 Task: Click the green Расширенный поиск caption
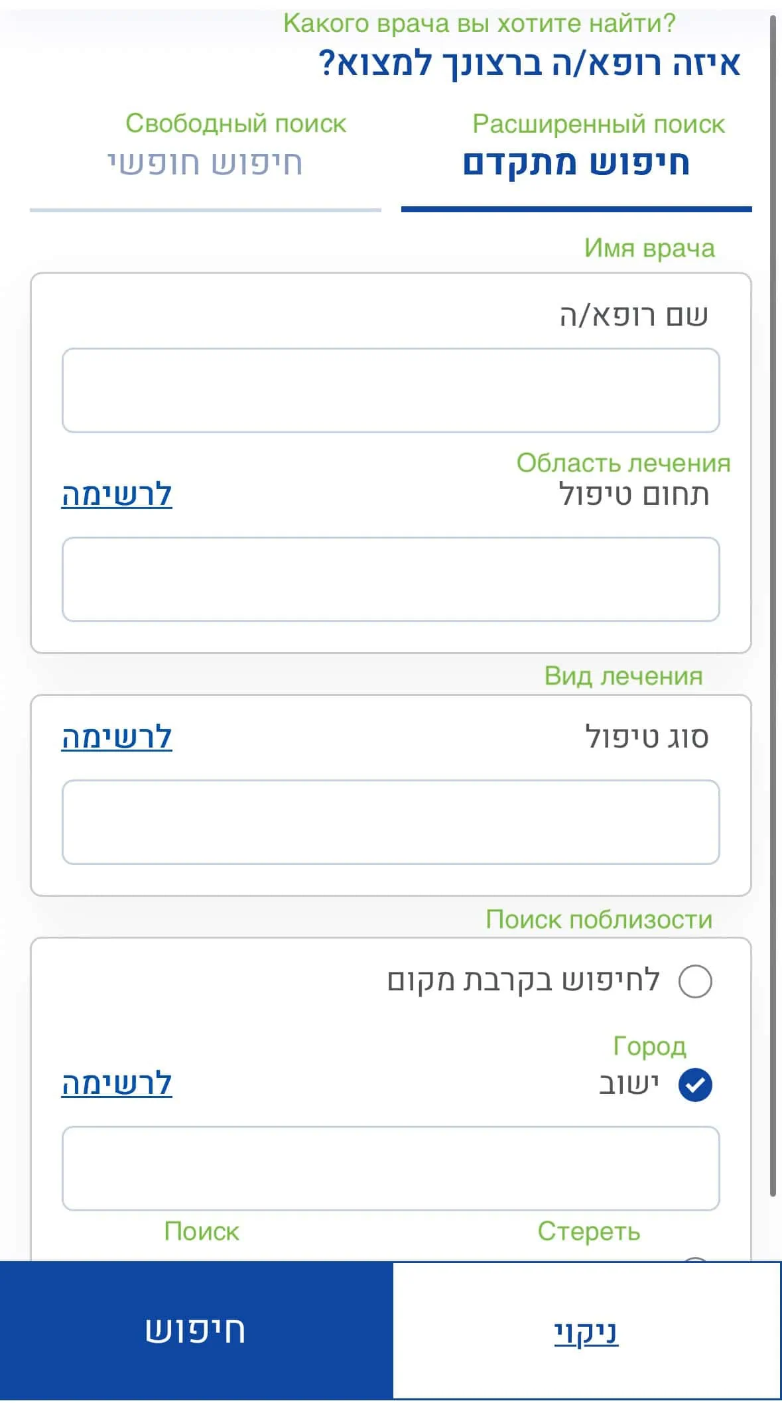(x=598, y=124)
